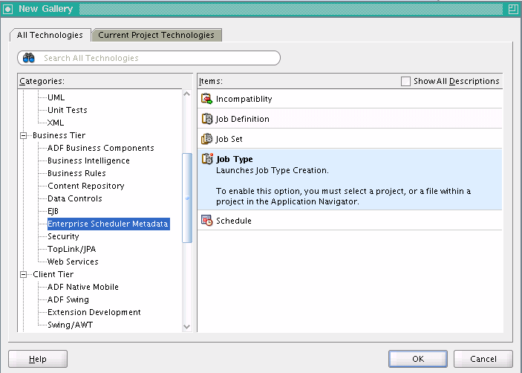This screenshot has width=522, height=373.
Task: Select the Business Tier node
Action: 59,135
